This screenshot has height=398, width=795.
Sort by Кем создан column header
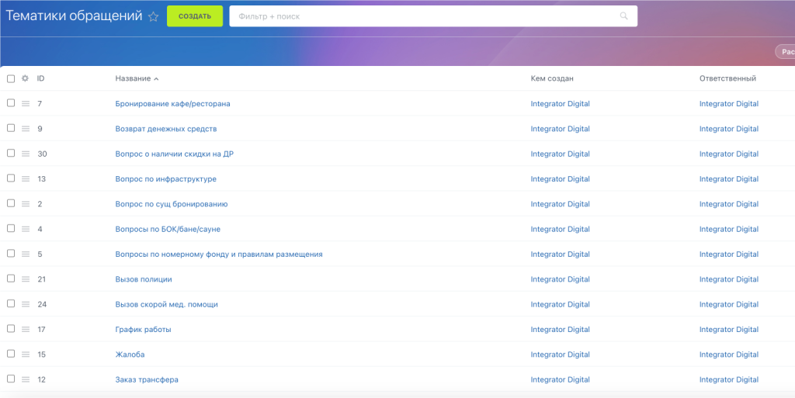click(x=552, y=78)
